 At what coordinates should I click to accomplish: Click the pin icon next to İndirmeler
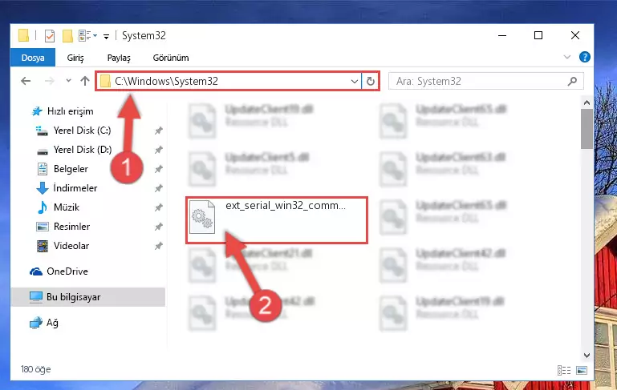click(x=158, y=188)
